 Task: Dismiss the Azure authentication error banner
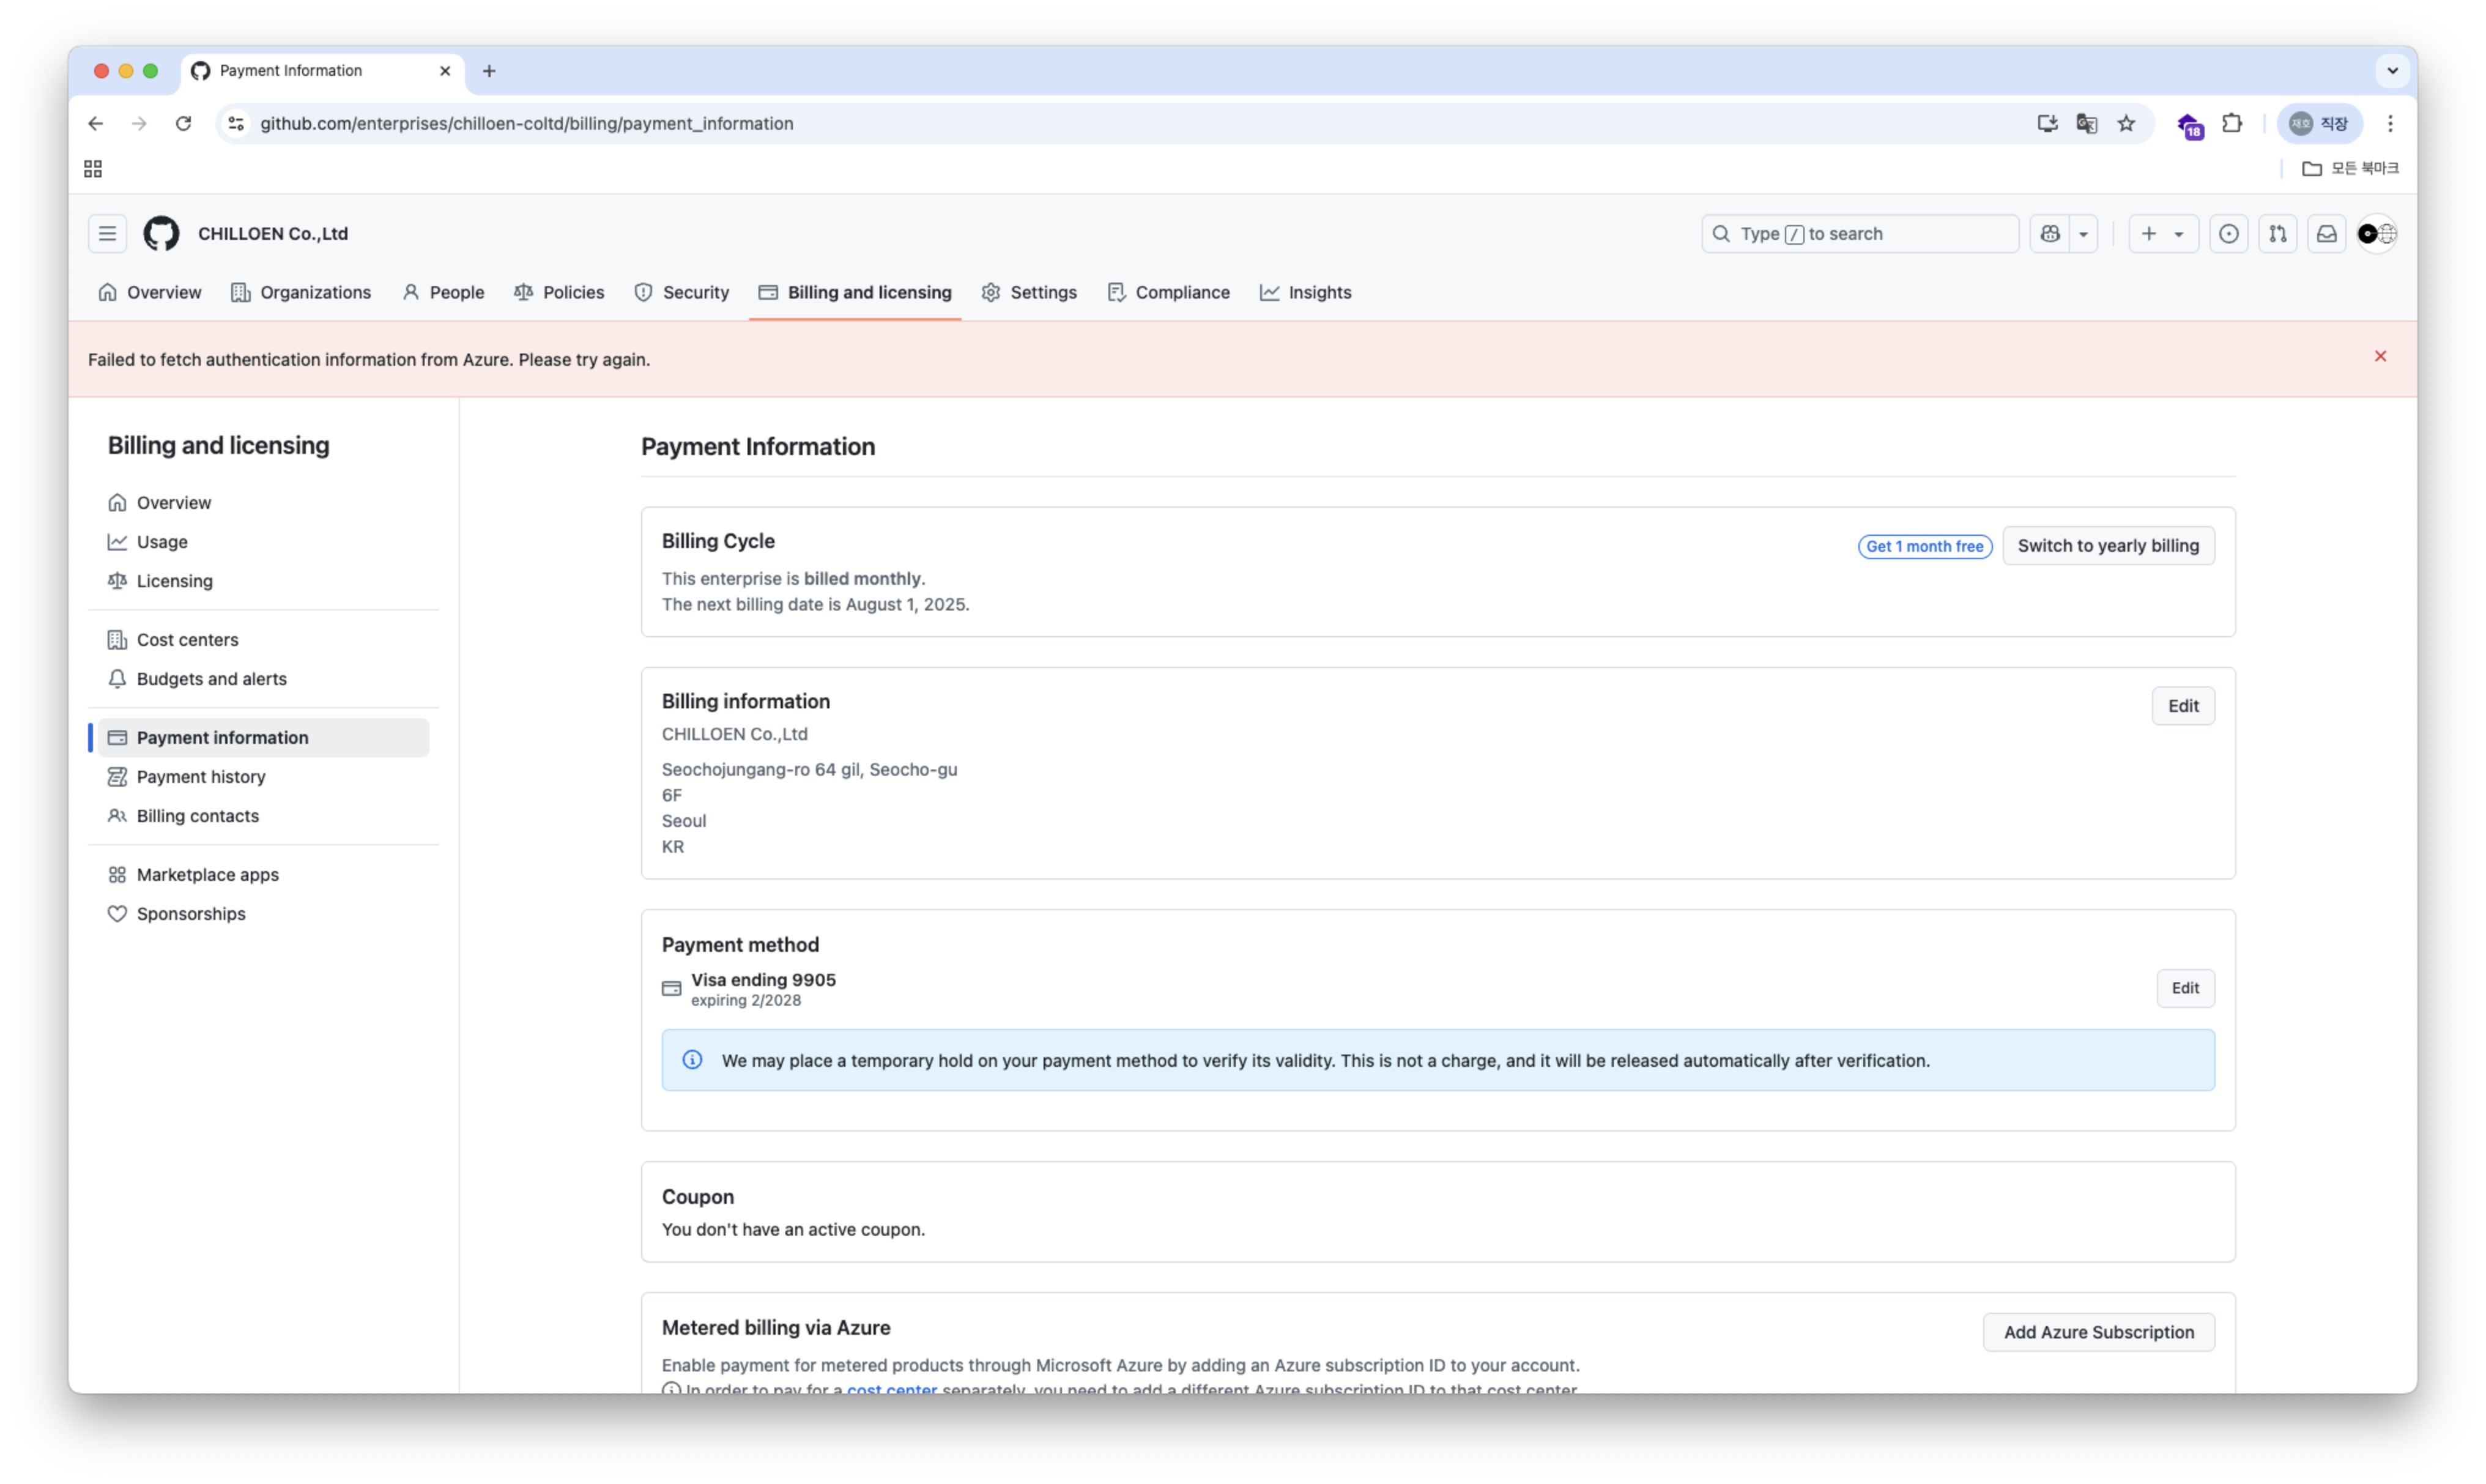point(2381,356)
